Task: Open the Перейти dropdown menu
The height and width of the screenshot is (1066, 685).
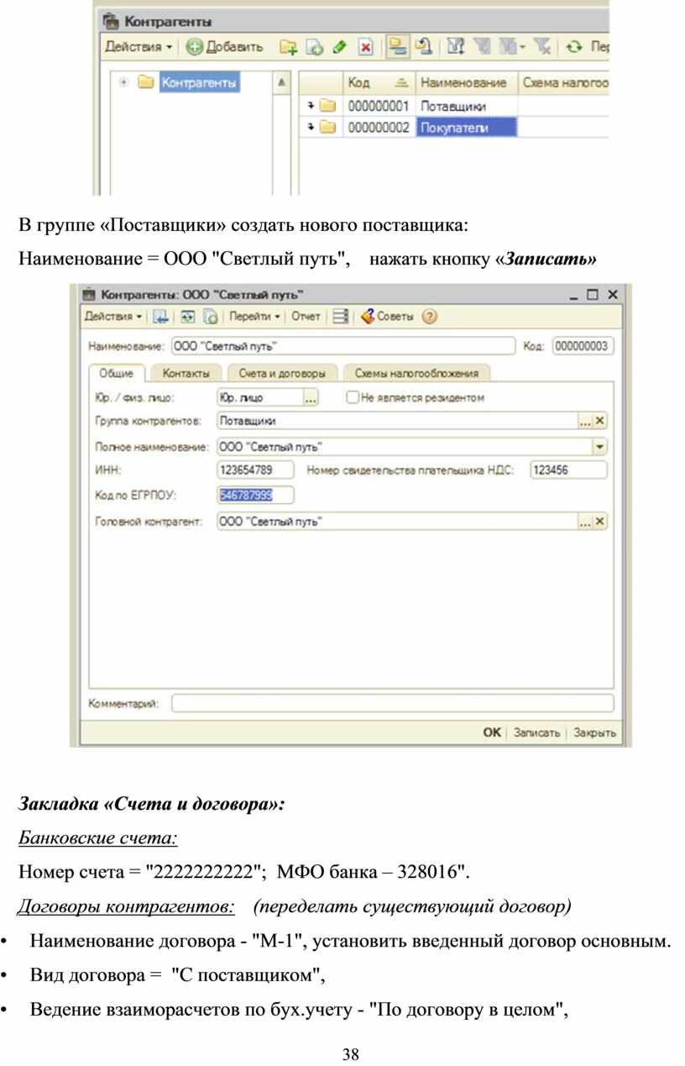Action: point(255,317)
